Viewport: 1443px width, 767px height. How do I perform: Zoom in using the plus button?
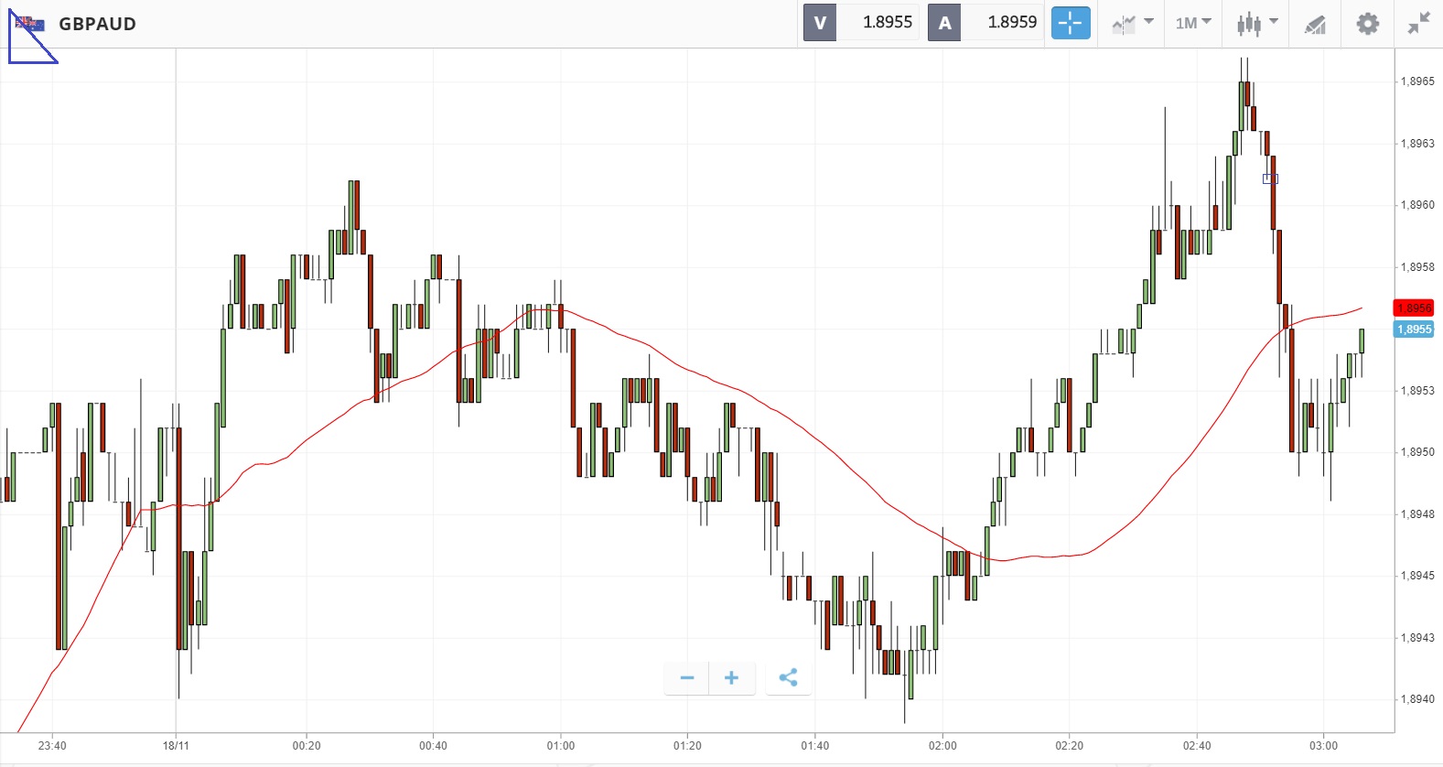point(731,677)
